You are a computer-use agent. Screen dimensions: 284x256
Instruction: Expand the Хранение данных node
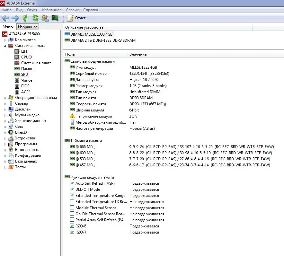click(5, 121)
